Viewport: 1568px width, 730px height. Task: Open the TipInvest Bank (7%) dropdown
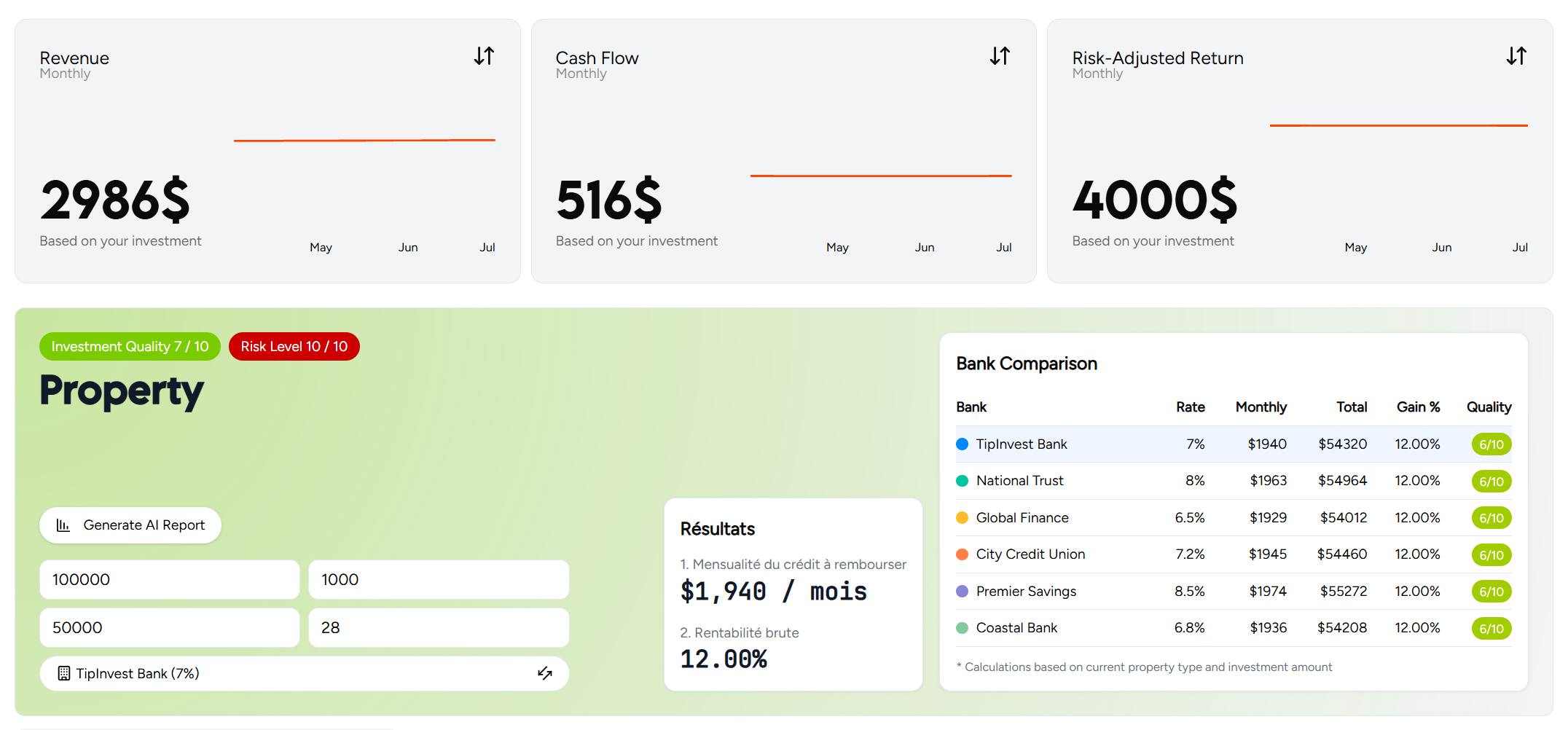click(304, 673)
